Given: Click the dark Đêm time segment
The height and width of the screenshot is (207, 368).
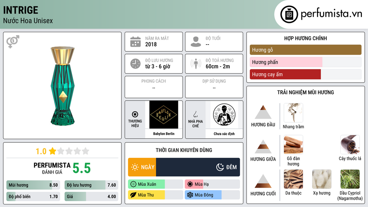Looking at the screenshot, I should pos(198,167).
